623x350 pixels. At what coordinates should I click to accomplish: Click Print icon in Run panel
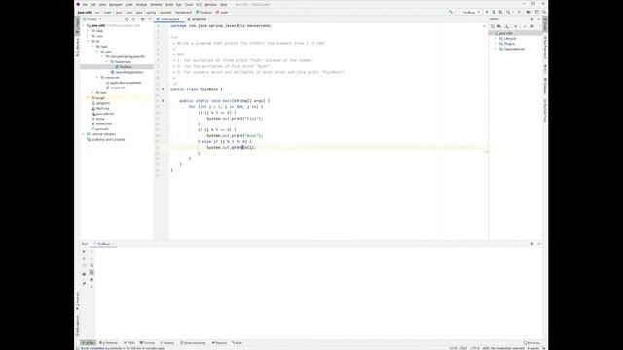(92, 279)
